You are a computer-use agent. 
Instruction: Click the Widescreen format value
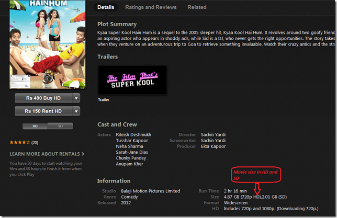pyautogui.click(x=235, y=203)
